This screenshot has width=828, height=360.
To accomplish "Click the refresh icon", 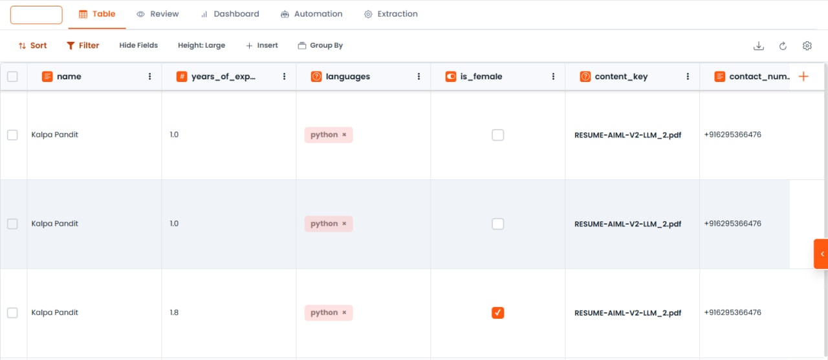I will [x=783, y=46].
